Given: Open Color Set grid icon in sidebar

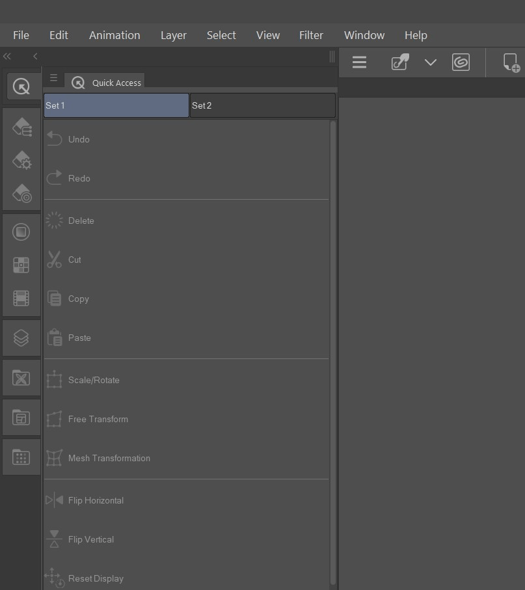Looking at the screenshot, I should click(21, 265).
